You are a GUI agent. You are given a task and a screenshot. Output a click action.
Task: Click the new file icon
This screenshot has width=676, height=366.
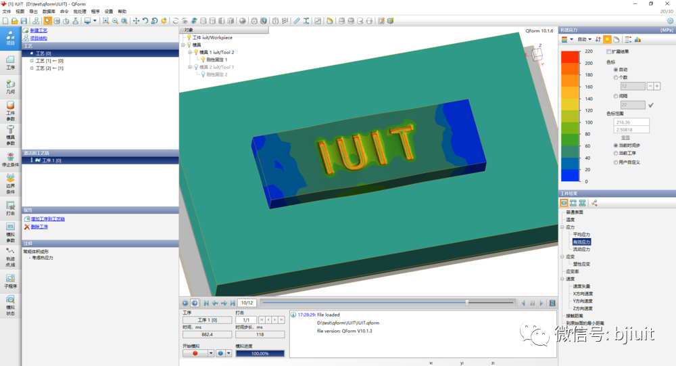(5, 21)
